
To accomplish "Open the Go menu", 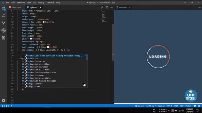I will pyautogui.click(x=35, y=3).
